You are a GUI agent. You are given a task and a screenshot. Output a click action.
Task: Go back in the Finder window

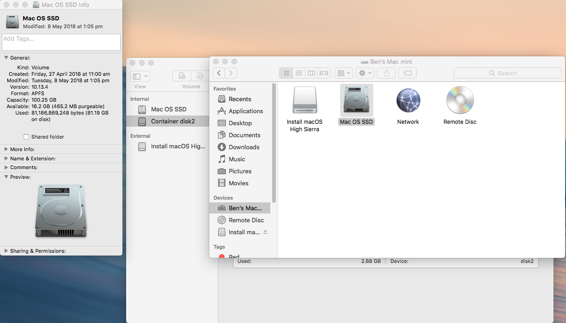click(x=219, y=73)
